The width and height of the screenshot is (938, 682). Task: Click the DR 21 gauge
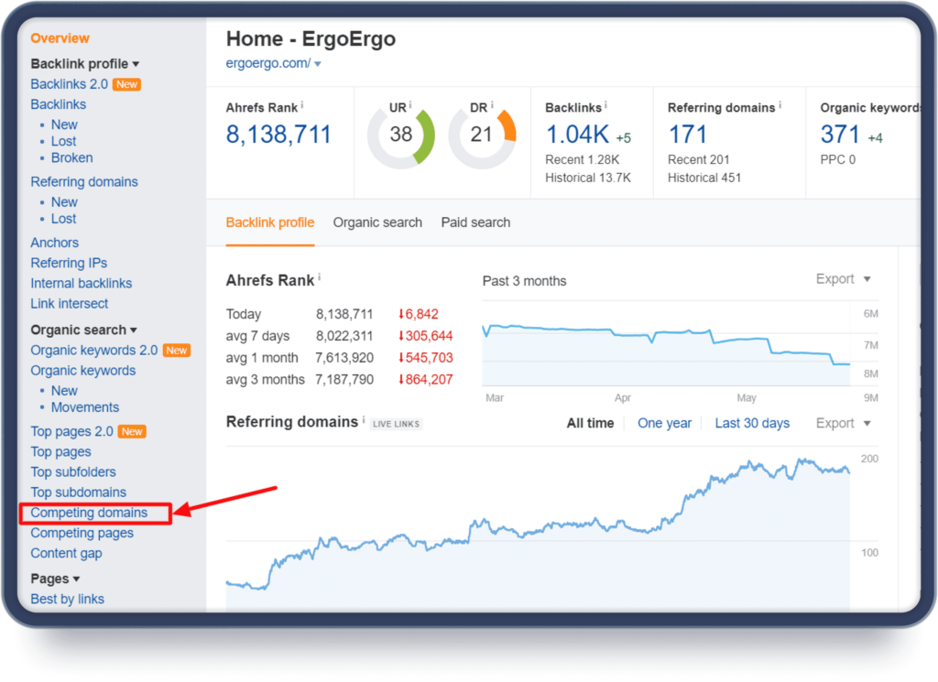tap(482, 136)
